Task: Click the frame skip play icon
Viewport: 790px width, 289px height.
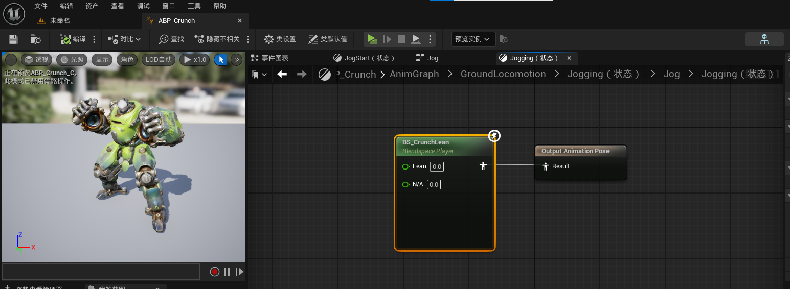Action: point(387,39)
